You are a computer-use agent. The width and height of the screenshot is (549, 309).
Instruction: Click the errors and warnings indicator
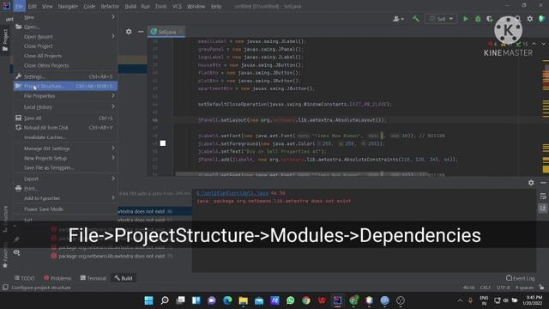(x=508, y=44)
